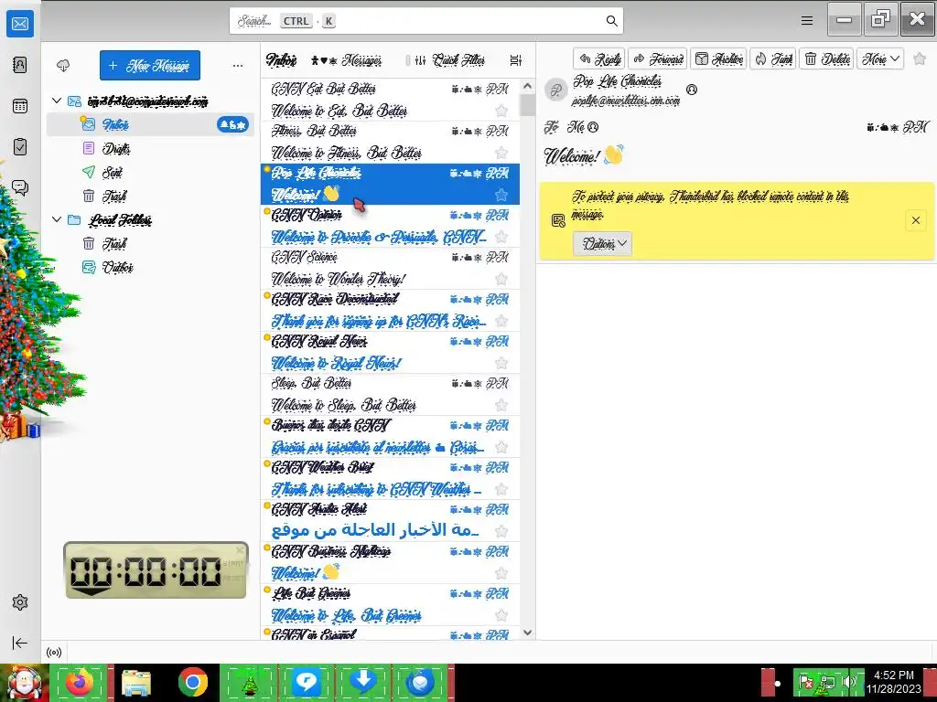The height and width of the screenshot is (702, 937).
Task: Open message list display options
Action: 516,60
